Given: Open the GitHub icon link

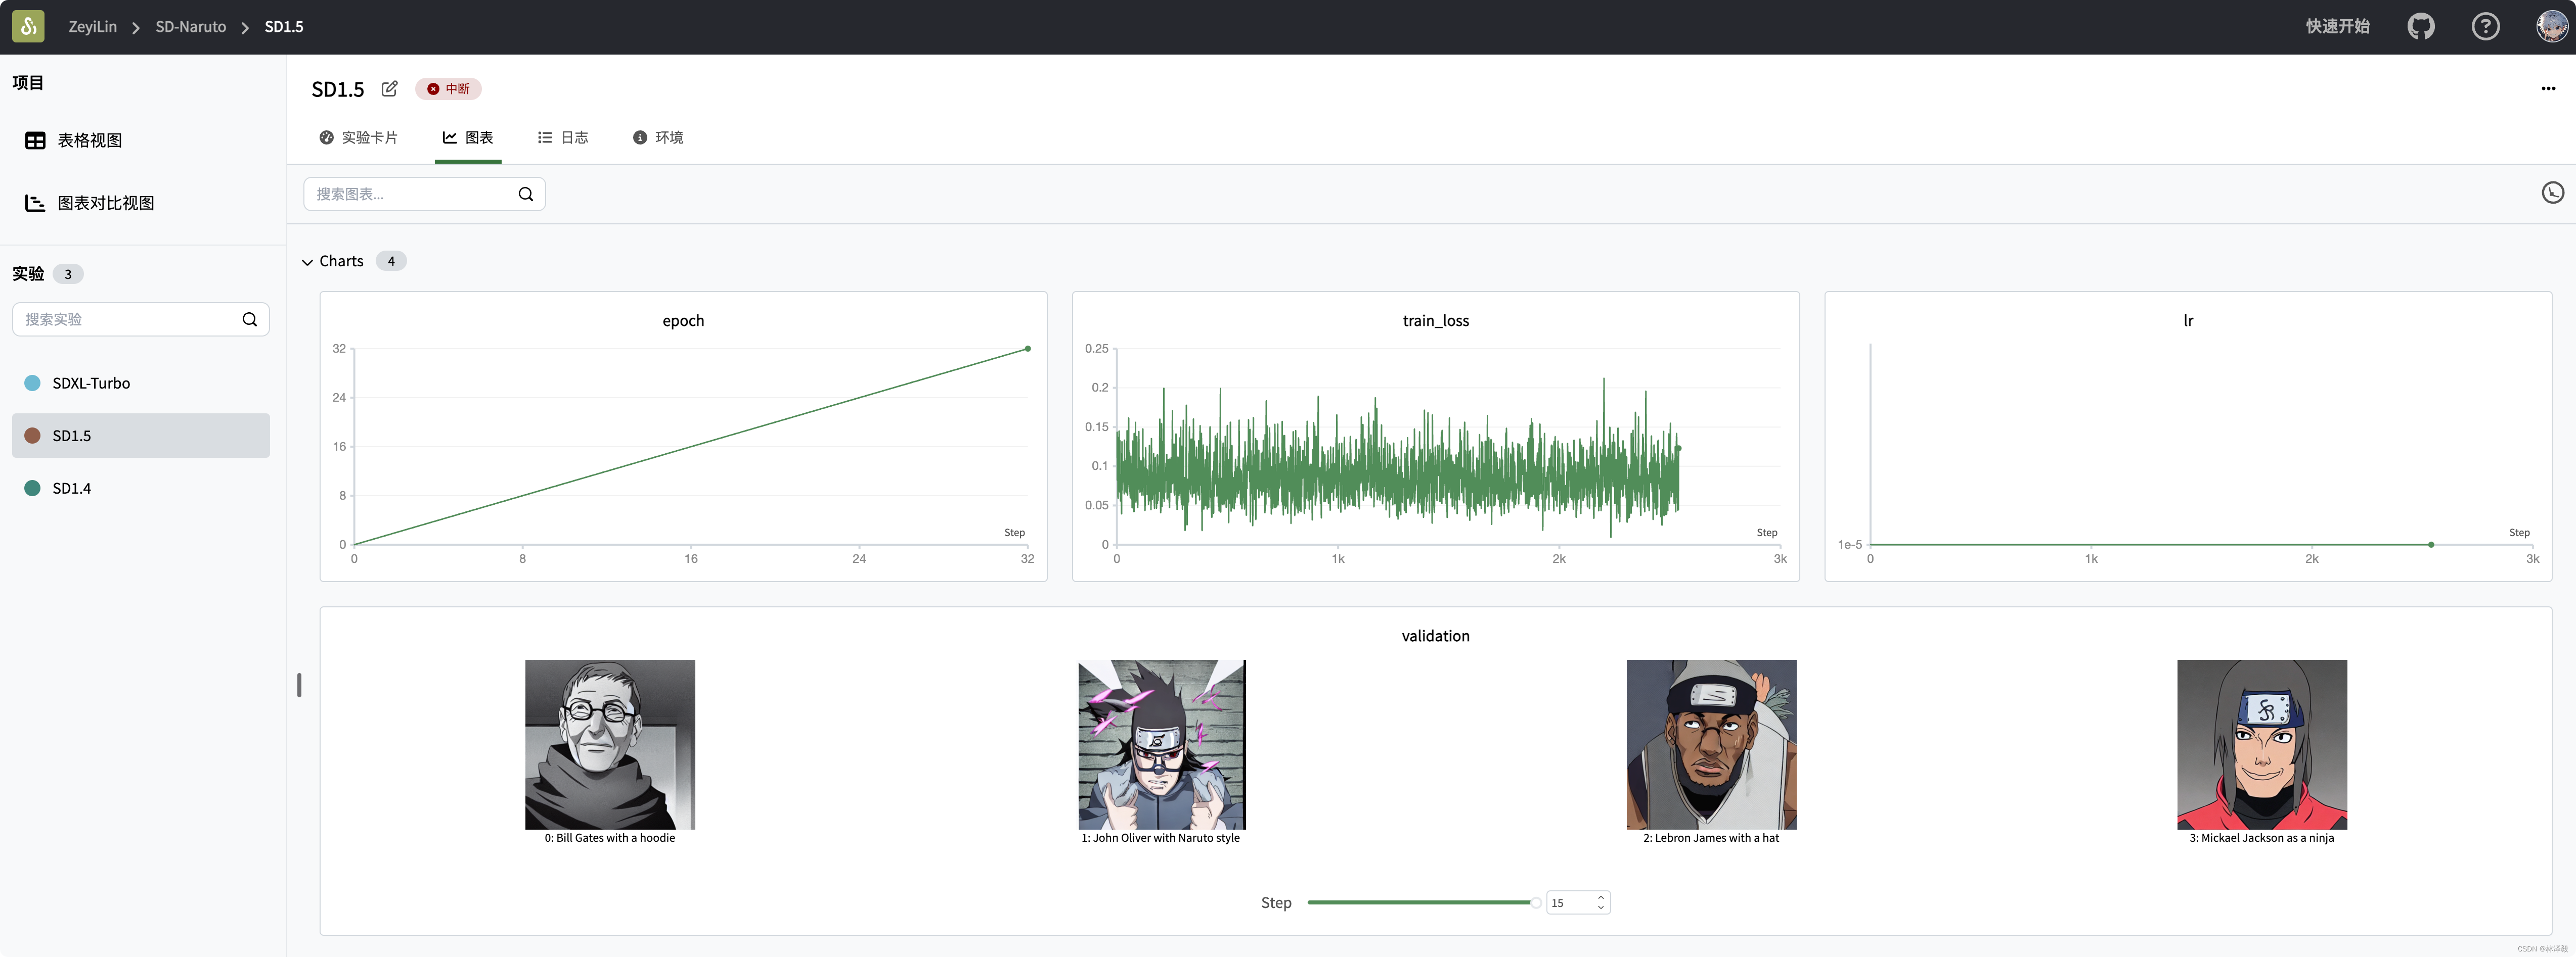Looking at the screenshot, I should tap(2420, 27).
